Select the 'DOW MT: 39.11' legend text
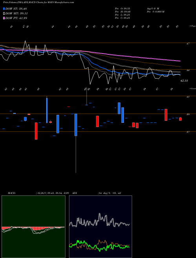Viewport: 196px width, 258px height. point(16,13)
